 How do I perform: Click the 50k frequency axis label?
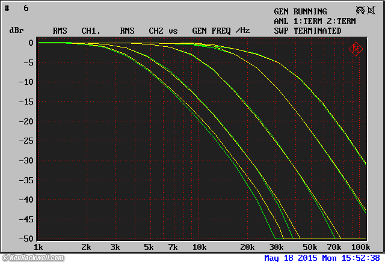310,248
